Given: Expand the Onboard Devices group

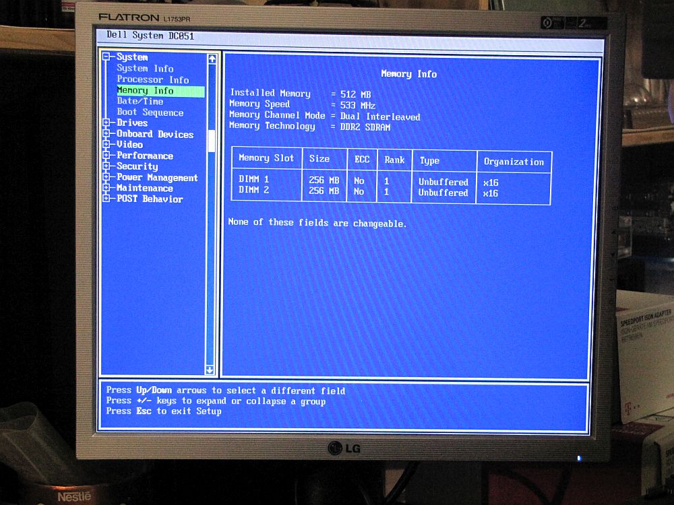Looking at the screenshot, I should [106, 133].
